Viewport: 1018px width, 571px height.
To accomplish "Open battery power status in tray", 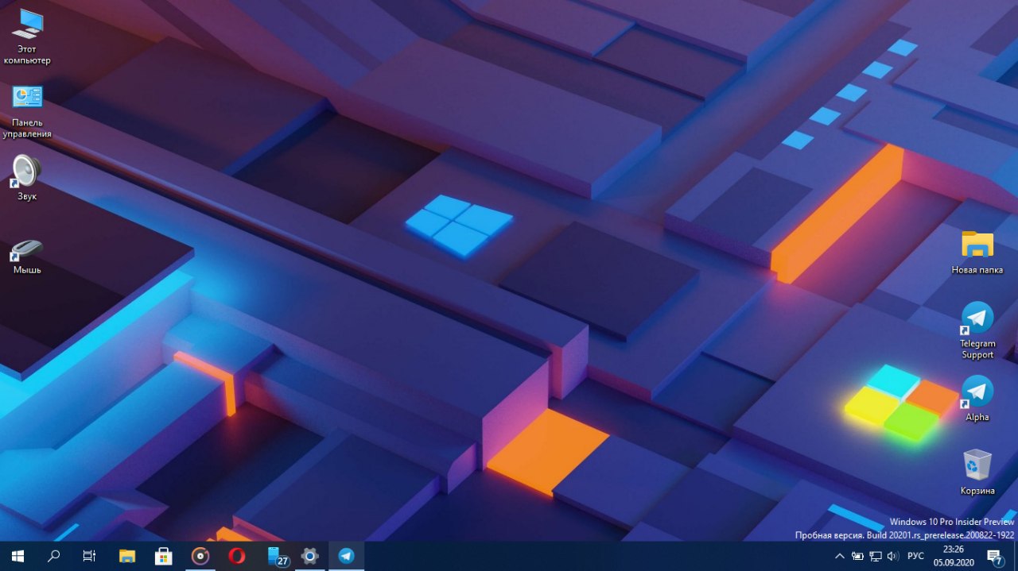I will [857, 556].
